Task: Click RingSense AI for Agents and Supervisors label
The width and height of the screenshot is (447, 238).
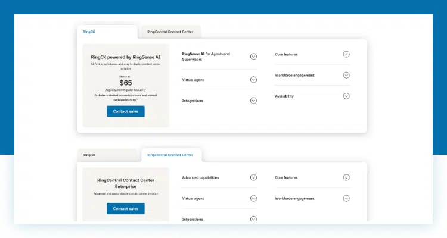Action: click(206, 57)
